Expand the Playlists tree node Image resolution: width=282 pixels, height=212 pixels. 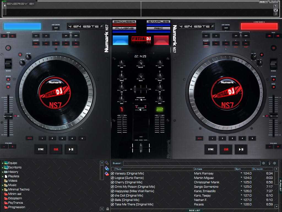[2, 176]
